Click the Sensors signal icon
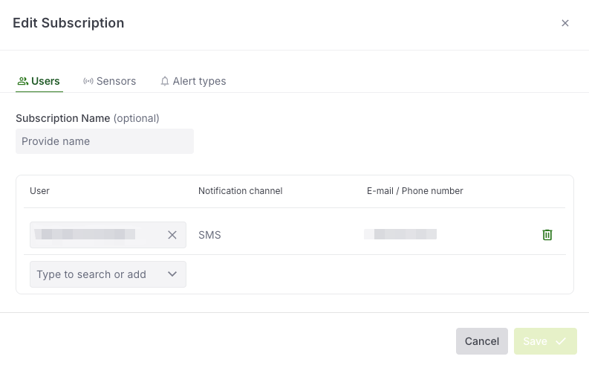 pos(88,81)
